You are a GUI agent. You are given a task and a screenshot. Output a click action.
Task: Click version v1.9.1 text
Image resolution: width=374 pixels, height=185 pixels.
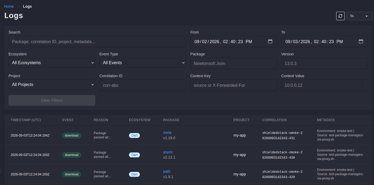pyautogui.click(x=168, y=177)
